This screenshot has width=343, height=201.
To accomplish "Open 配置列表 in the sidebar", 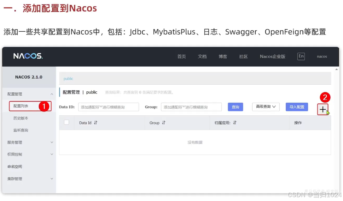I will click(21, 106).
